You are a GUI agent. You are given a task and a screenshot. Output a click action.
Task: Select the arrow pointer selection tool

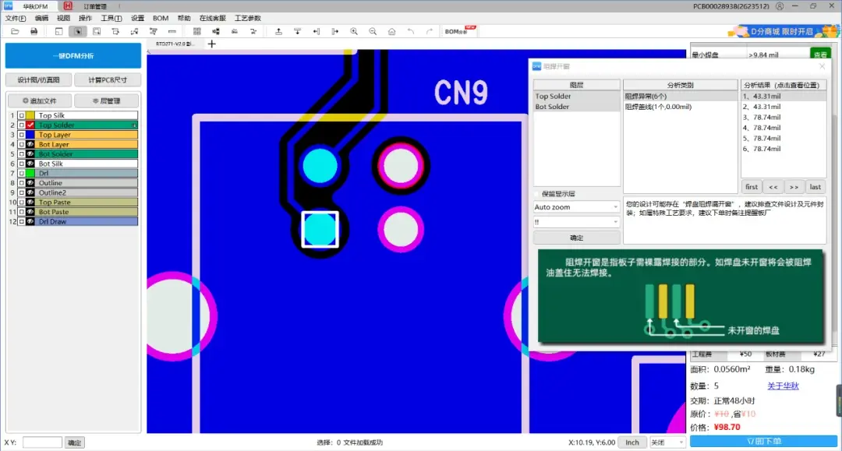click(x=78, y=32)
